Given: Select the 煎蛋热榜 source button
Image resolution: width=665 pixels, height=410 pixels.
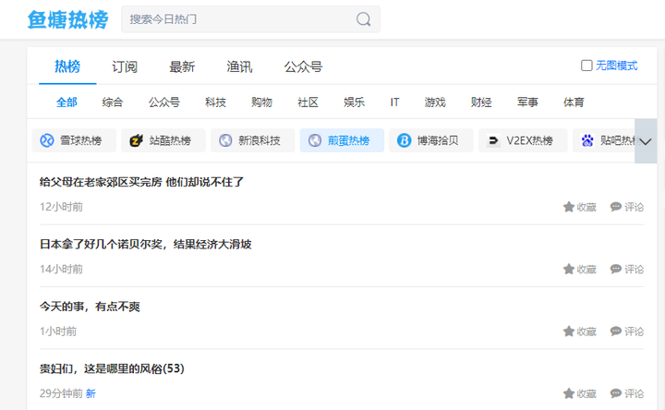Looking at the screenshot, I should tap(342, 141).
